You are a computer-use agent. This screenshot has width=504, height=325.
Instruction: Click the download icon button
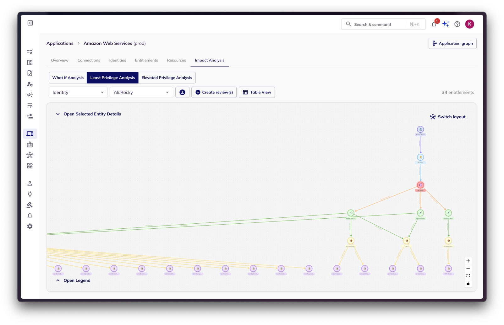point(182,92)
